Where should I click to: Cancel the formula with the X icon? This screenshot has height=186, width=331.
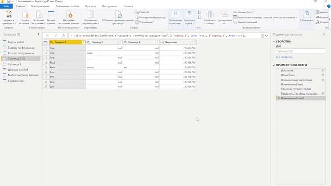(47, 36)
